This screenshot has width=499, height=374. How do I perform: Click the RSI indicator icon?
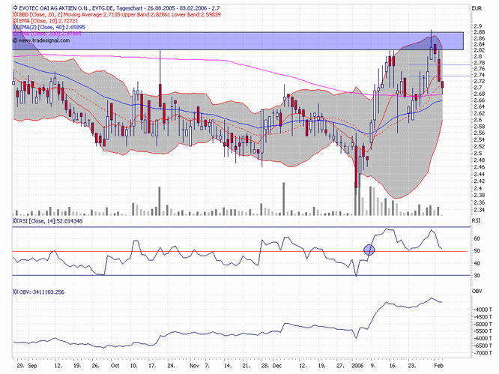15,221
